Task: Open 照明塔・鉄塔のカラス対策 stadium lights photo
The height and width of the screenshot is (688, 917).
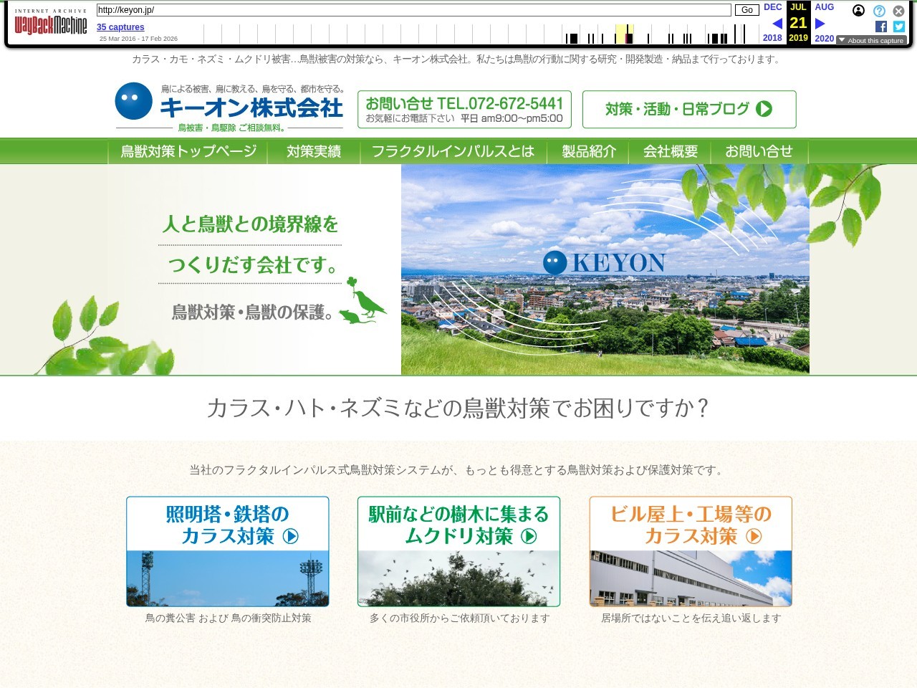Action: pos(228,578)
